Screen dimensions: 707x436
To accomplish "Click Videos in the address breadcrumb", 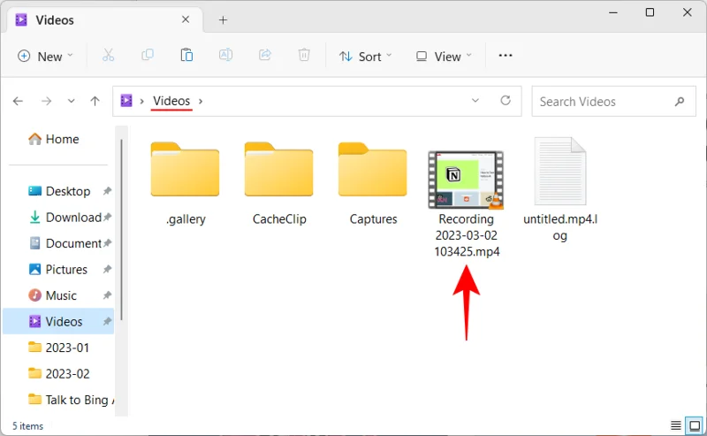I will (171, 101).
